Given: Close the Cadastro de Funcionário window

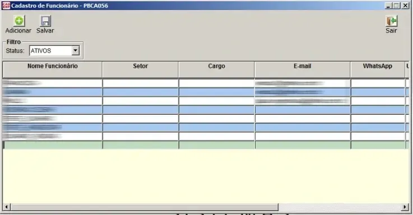Looking at the screenshot, I should click(x=405, y=6).
